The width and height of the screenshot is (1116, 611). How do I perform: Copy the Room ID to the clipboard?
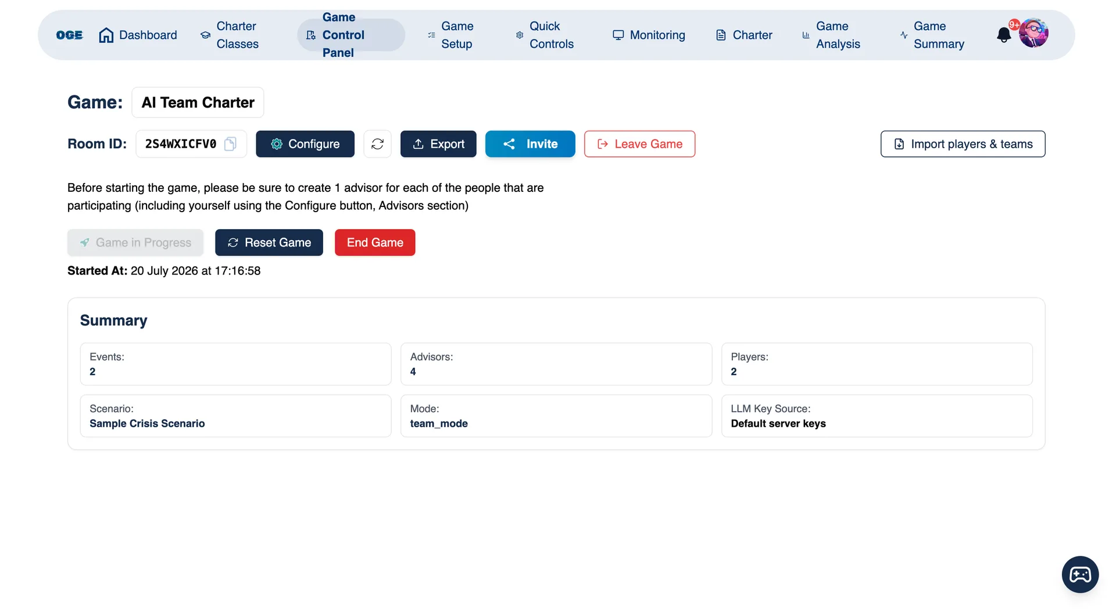pyautogui.click(x=230, y=144)
